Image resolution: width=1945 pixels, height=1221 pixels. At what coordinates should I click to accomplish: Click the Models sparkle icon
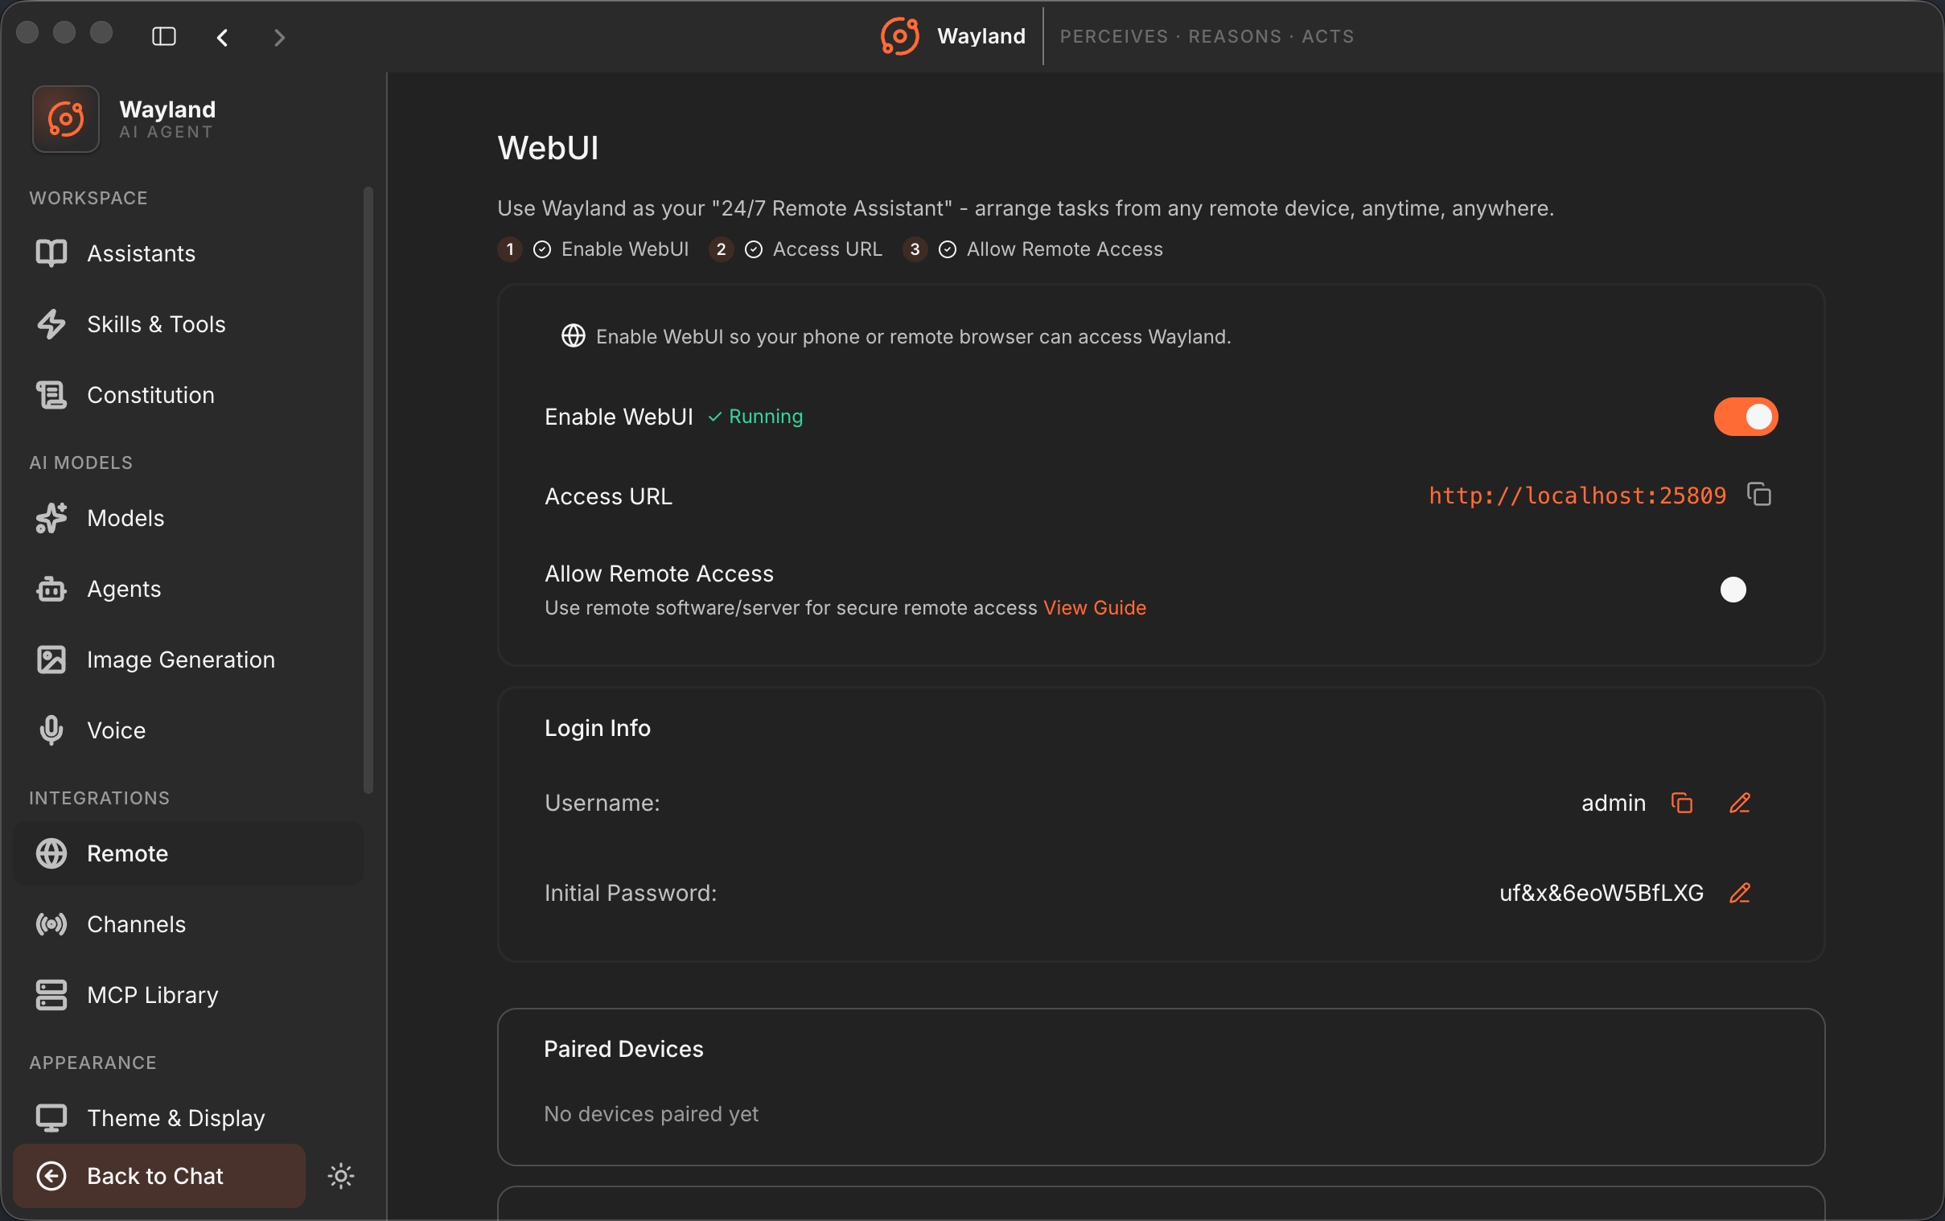[51, 519]
